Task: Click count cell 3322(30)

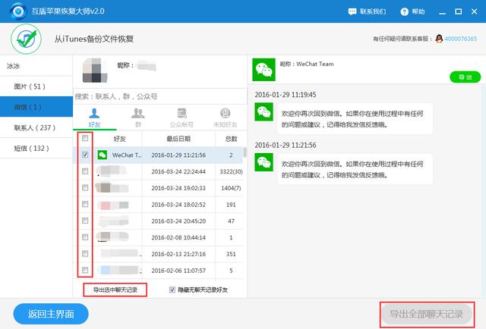Action: [231, 171]
